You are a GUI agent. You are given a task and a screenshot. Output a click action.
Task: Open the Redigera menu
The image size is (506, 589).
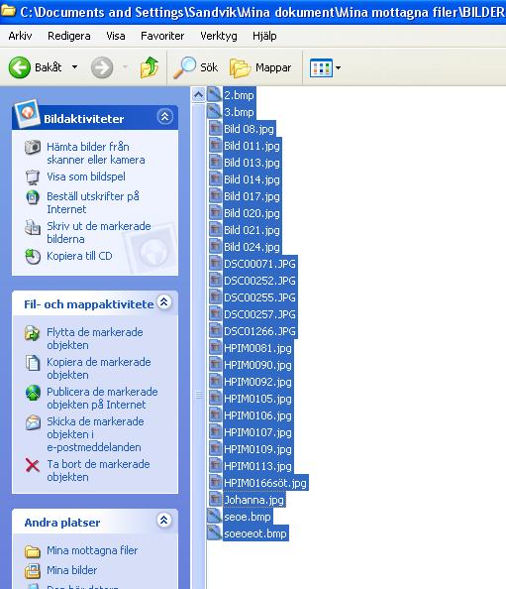click(x=69, y=36)
